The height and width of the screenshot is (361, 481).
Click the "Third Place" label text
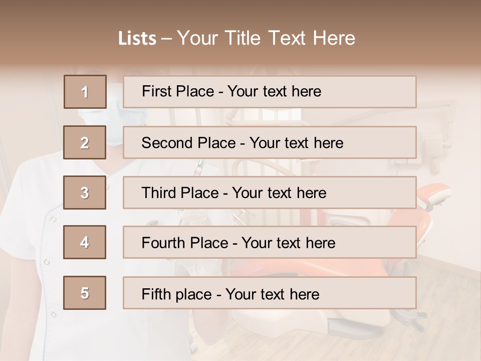click(180, 193)
